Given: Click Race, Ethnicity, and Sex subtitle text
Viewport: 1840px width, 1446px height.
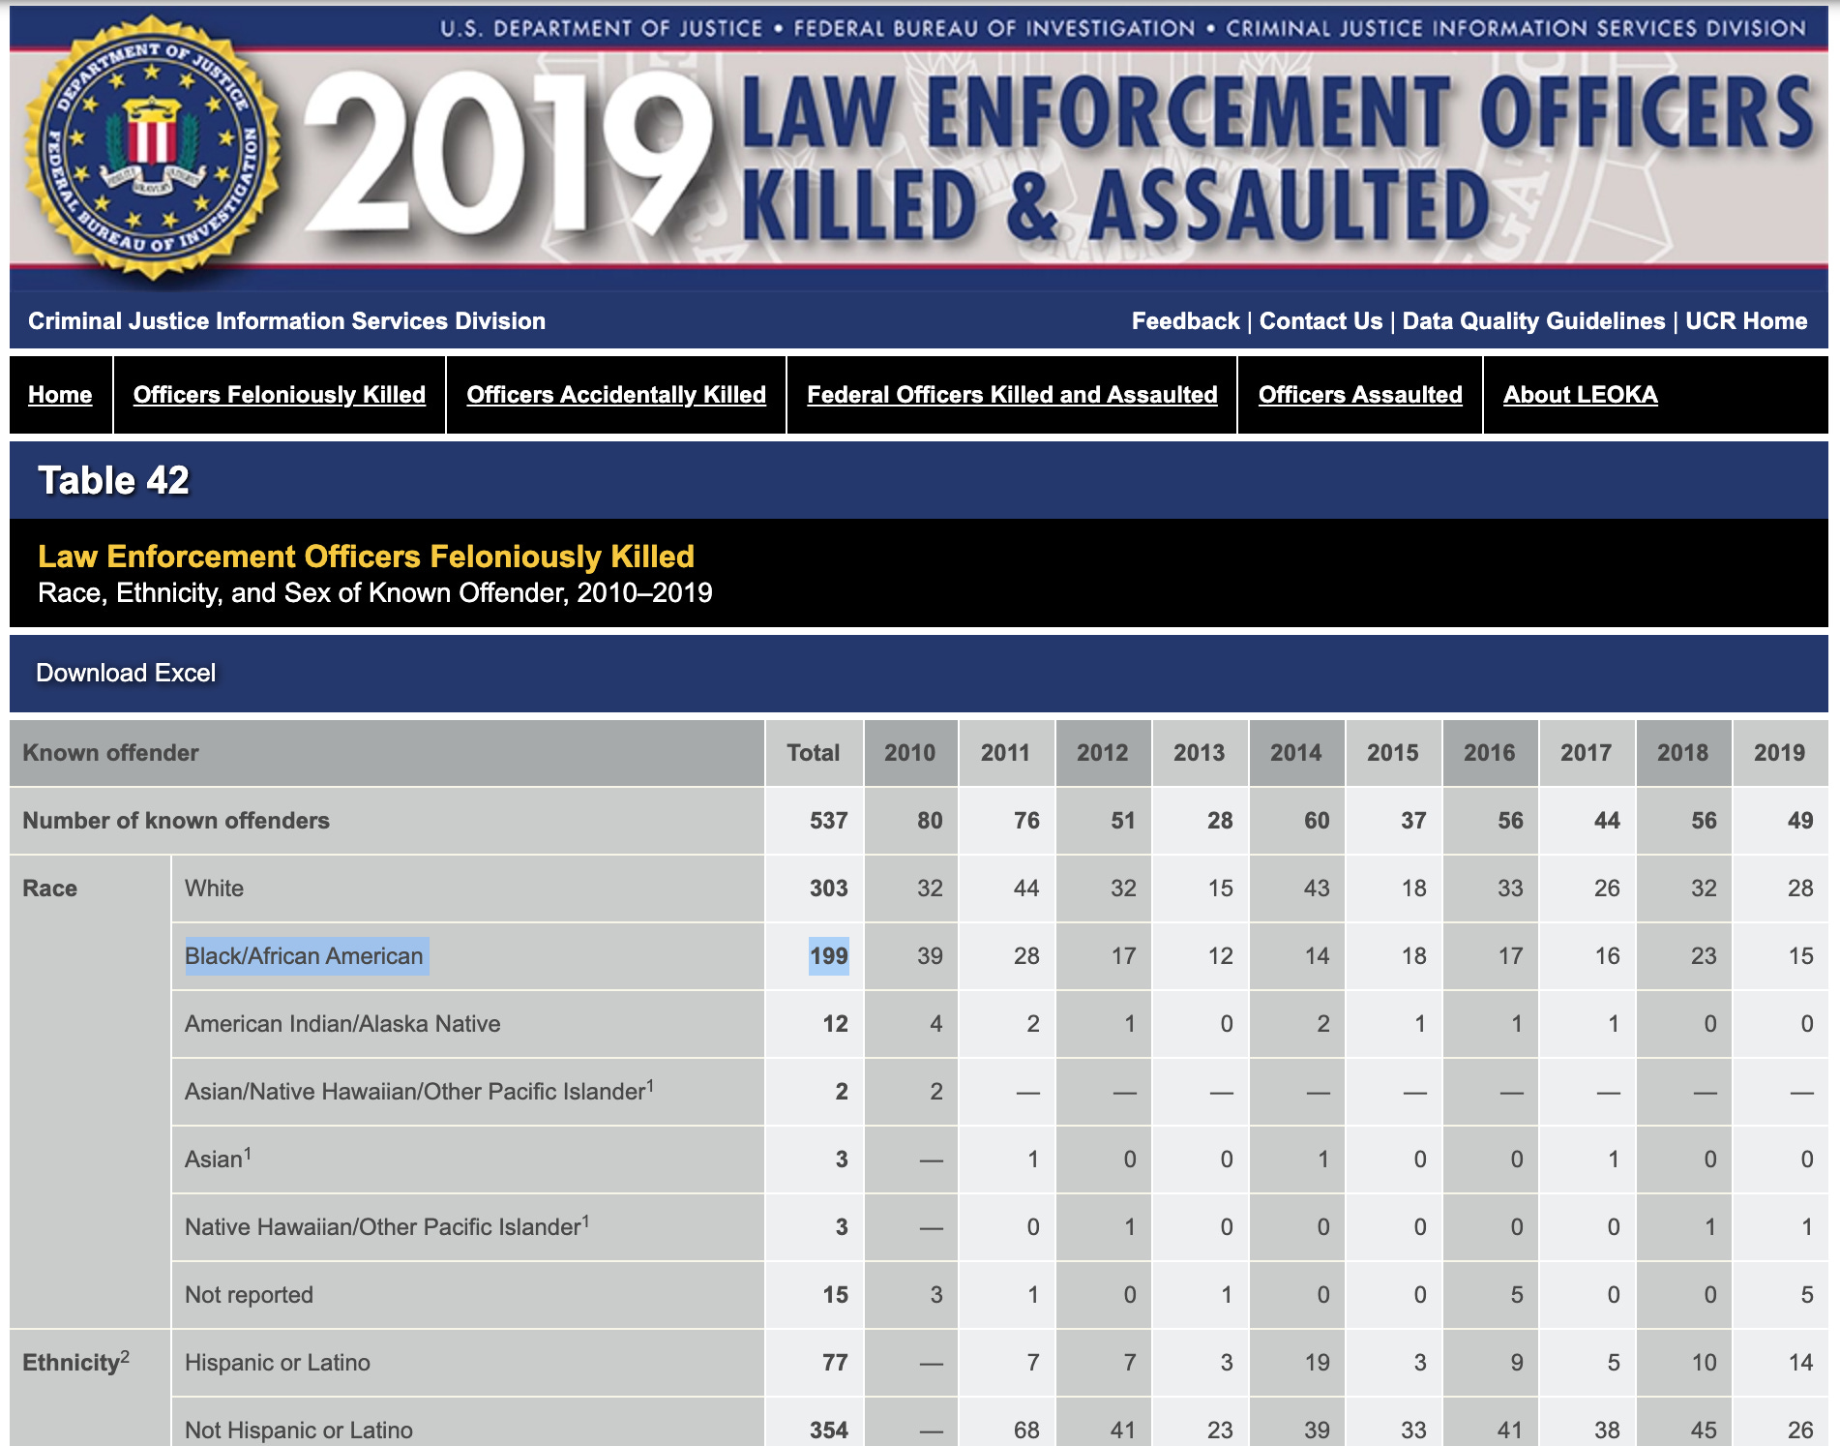Looking at the screenshot, I should click(375, 592).
